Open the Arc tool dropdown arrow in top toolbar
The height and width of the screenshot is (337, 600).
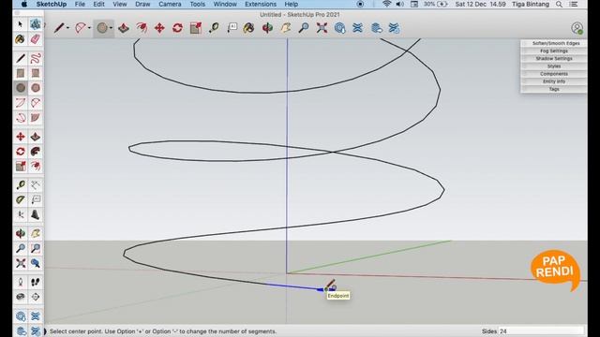[x=90, y=28]
